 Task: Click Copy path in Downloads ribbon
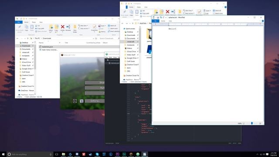[40, 28]
